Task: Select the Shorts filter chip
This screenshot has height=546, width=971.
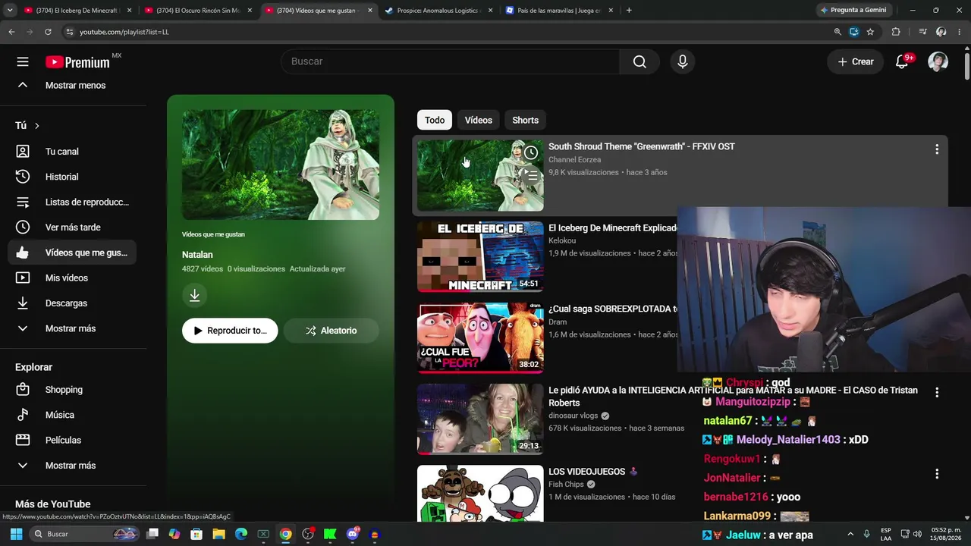Action: pos(525,120)
